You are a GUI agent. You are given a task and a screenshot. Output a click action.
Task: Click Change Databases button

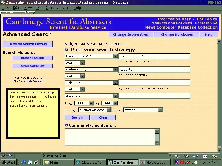(x=176, y=34)
